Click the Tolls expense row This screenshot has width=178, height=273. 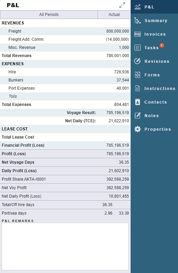pyautogui.click(x=65, y=96)
